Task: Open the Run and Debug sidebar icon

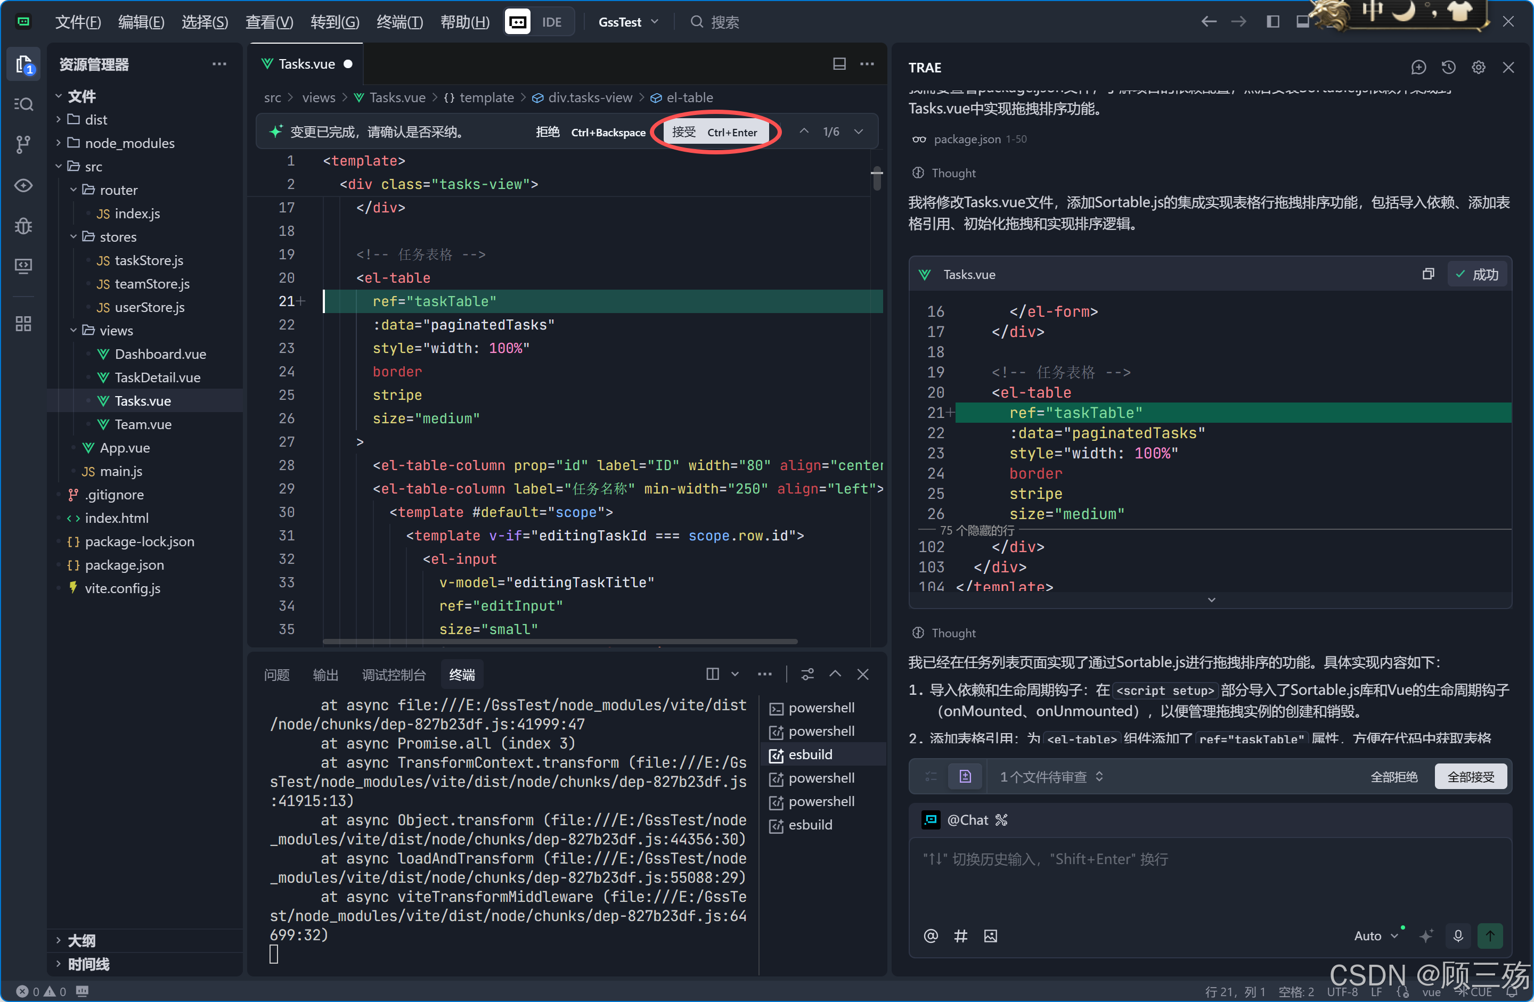Action: [x=23, y=226]
